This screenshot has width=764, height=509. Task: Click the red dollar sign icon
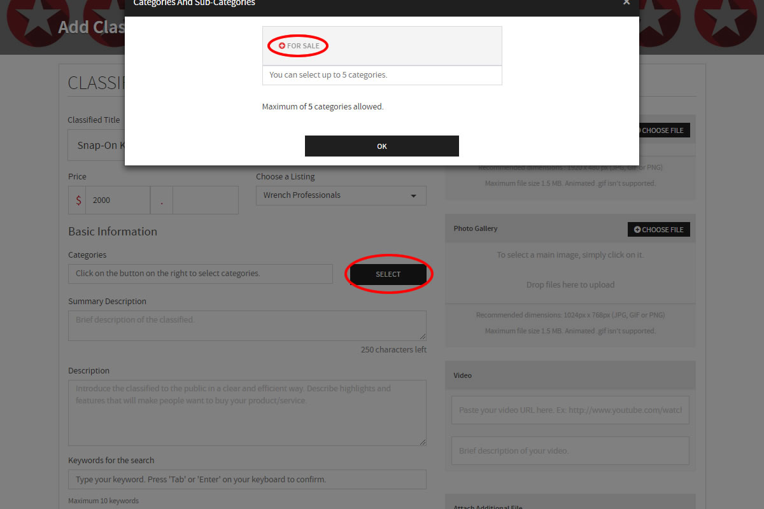78,200
